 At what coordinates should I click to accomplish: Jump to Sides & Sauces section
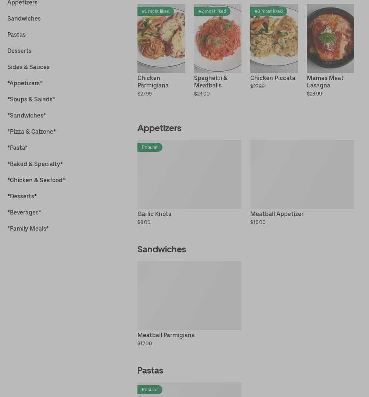click(28, 67)
